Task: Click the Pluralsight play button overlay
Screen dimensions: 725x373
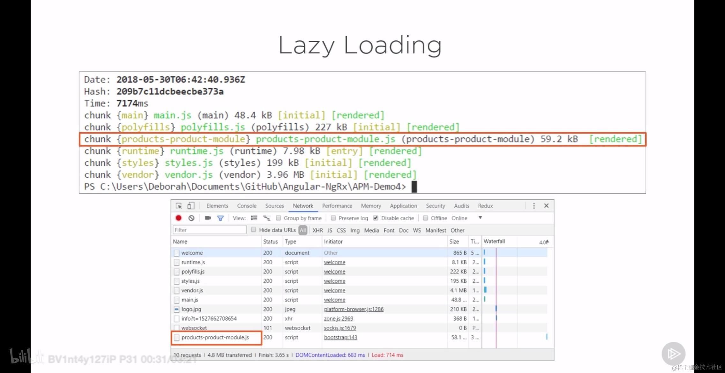Action: 673,354
